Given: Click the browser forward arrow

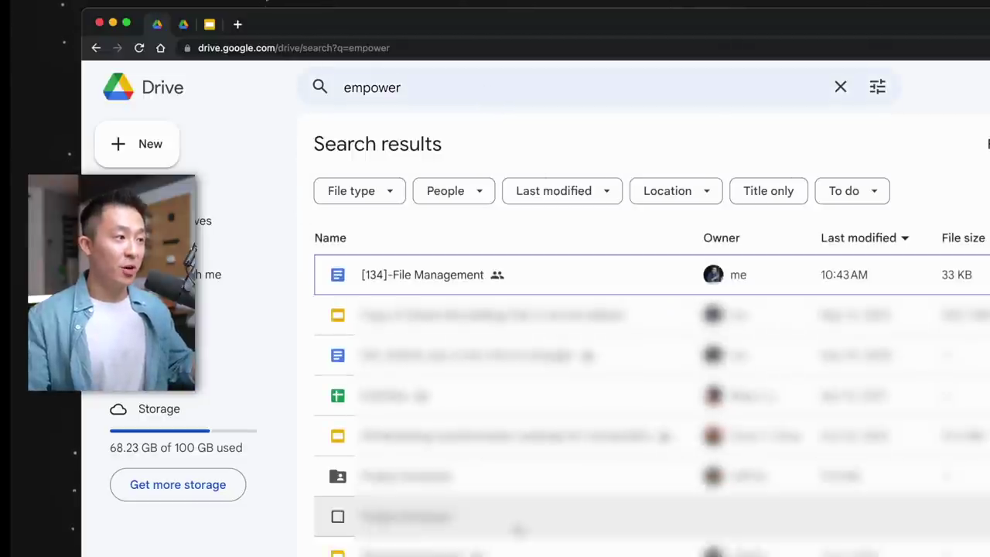Looking at the screenshot, I should click(118, 48).
